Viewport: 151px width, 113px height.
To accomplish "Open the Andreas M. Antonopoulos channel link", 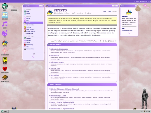I will click(59, 49).
